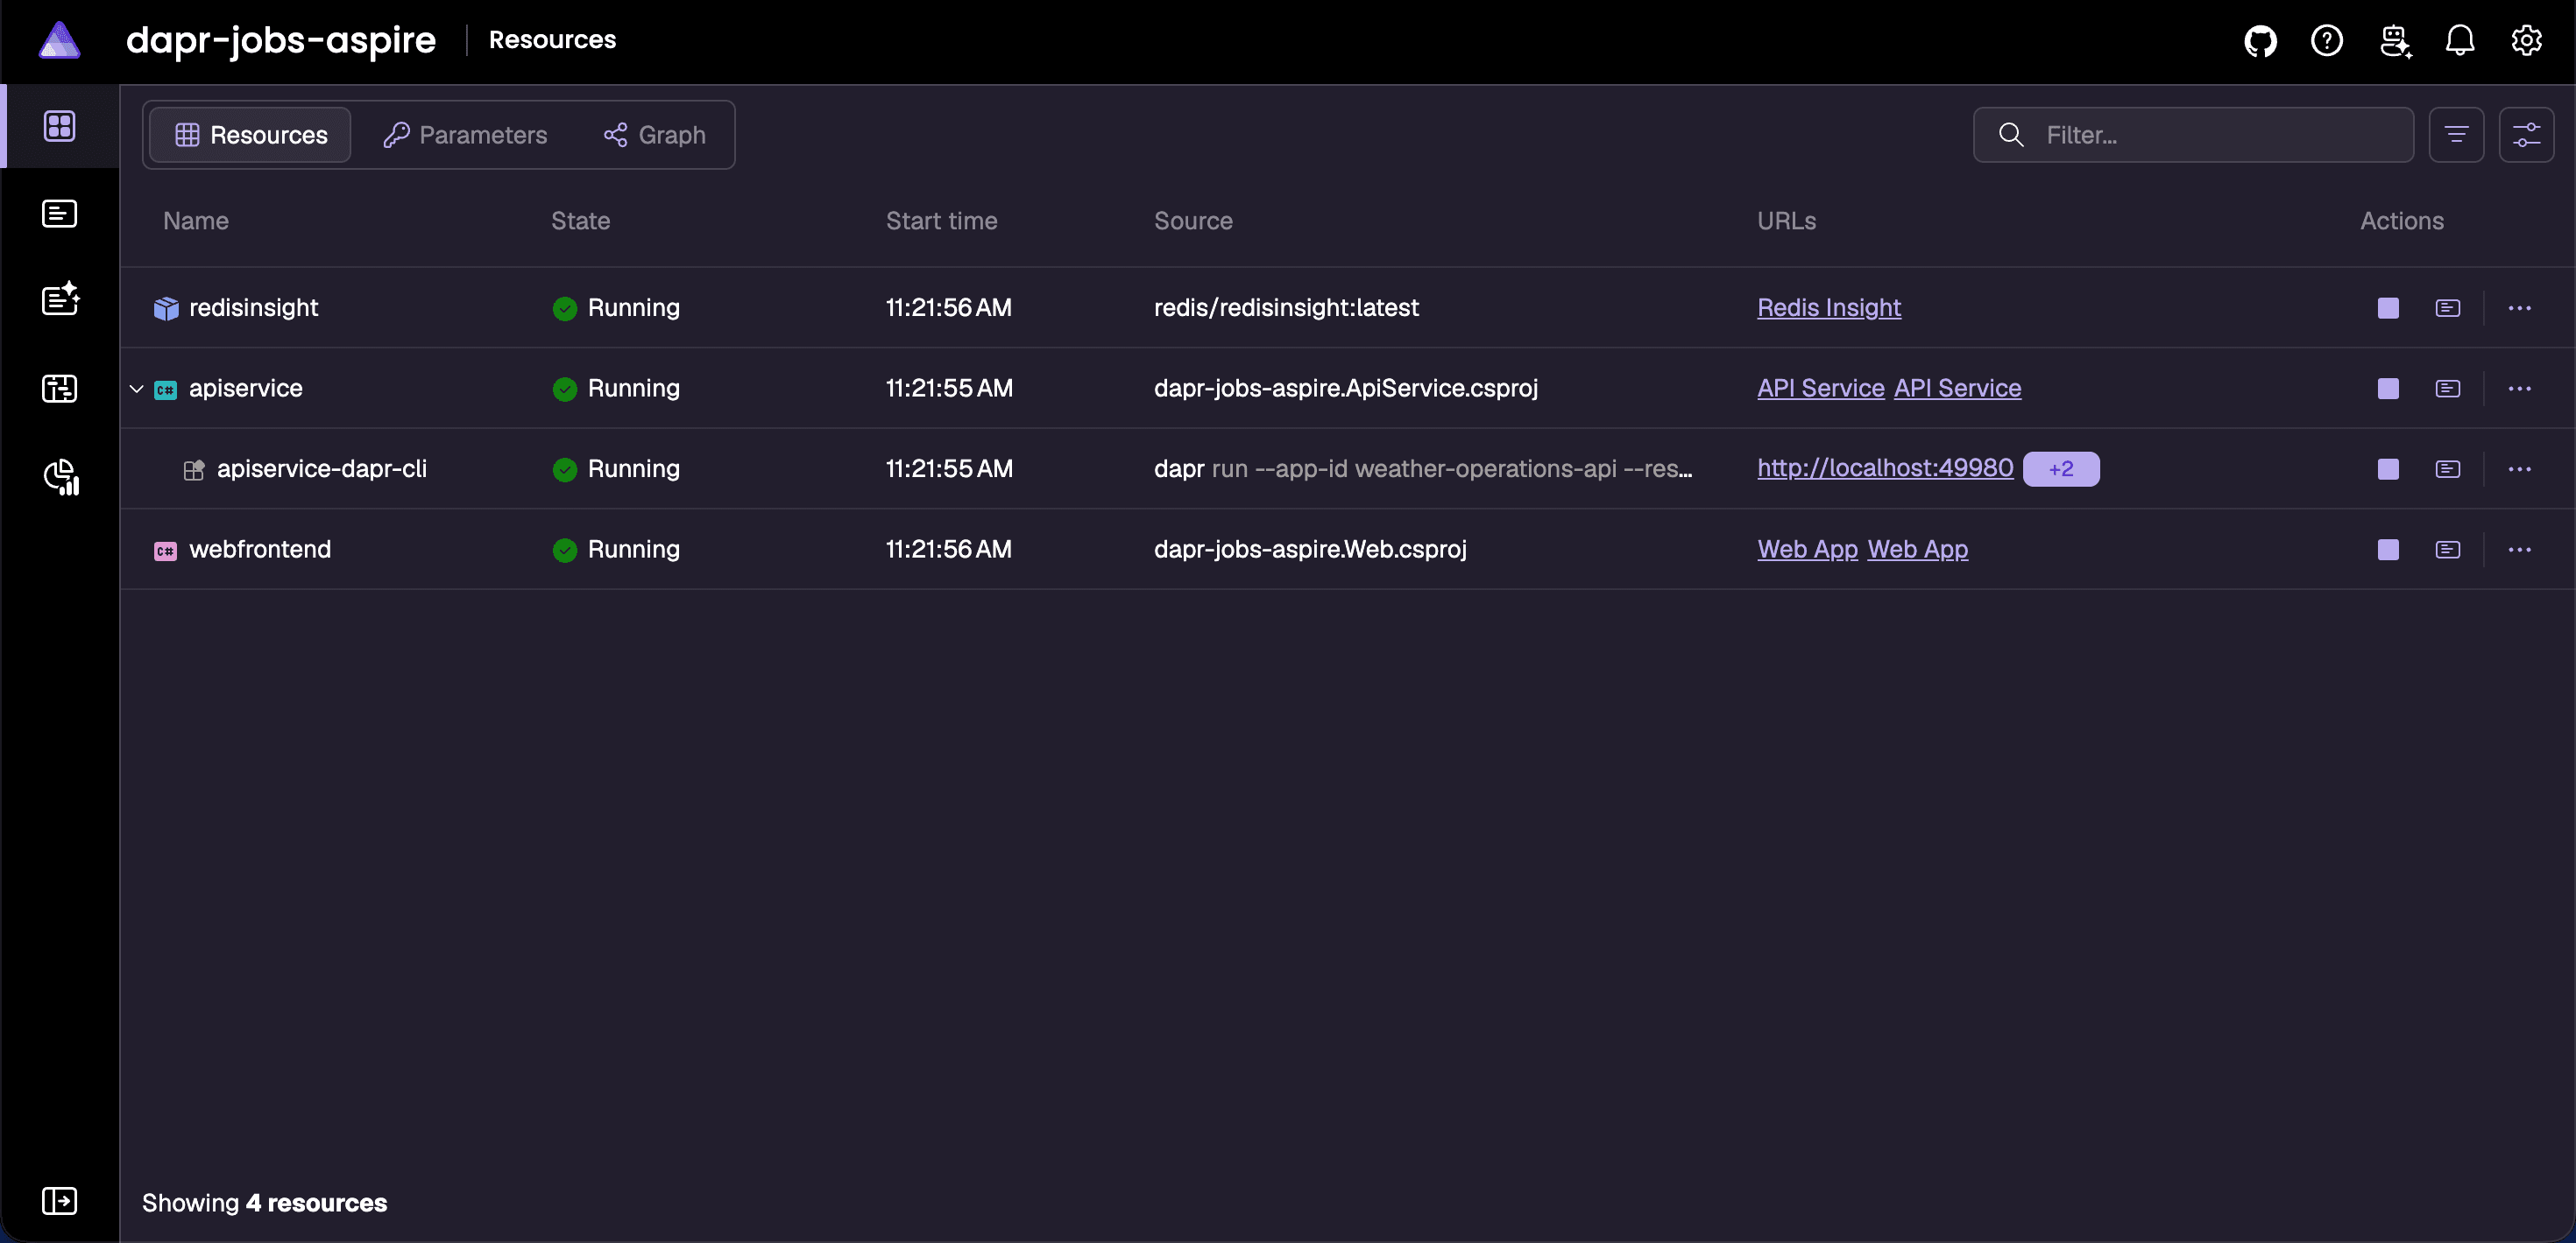Screen dimensions: 2576x1243
Task: Sort by the Source column header
Action: click(1193, 221)
